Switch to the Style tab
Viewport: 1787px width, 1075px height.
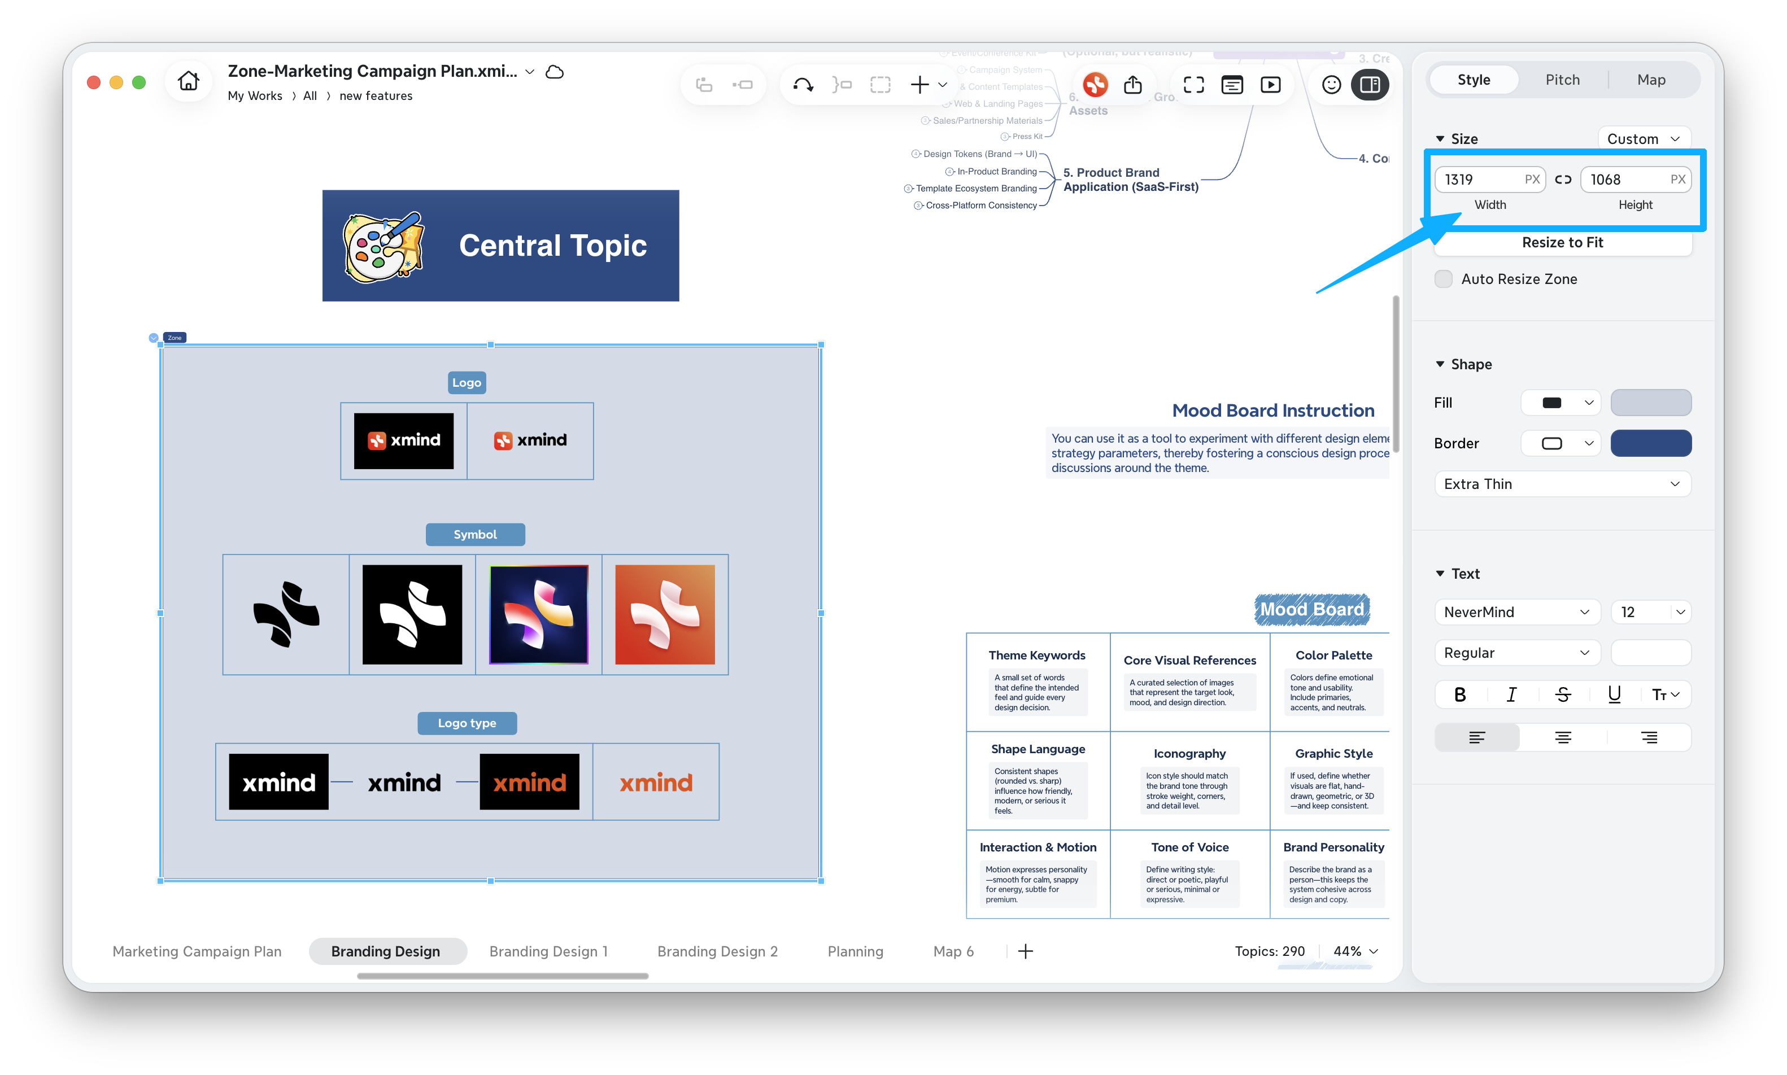click(1474, 80)
